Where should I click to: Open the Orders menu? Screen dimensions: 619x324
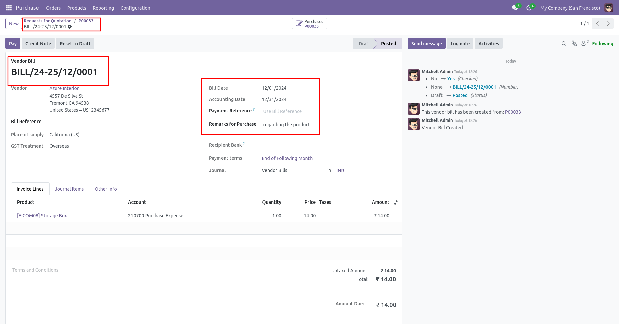53,8
